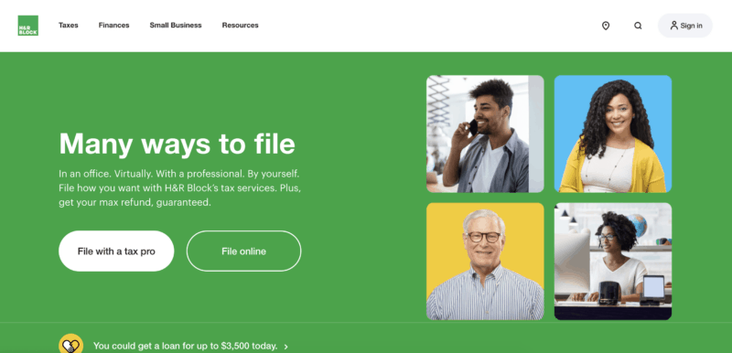Click the arrow after the loan offer text
Image resolution: width=732 pixels, height=353 pixels.
click(x=286, y=347)
